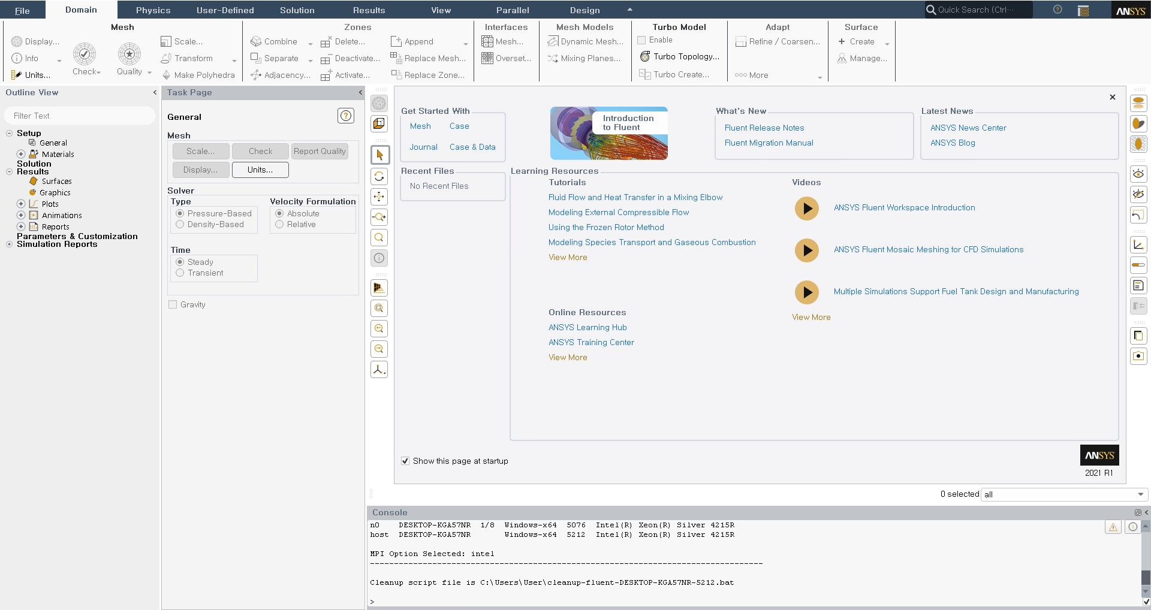
Task: Click the General task page help icon
Action: (346, 116)
